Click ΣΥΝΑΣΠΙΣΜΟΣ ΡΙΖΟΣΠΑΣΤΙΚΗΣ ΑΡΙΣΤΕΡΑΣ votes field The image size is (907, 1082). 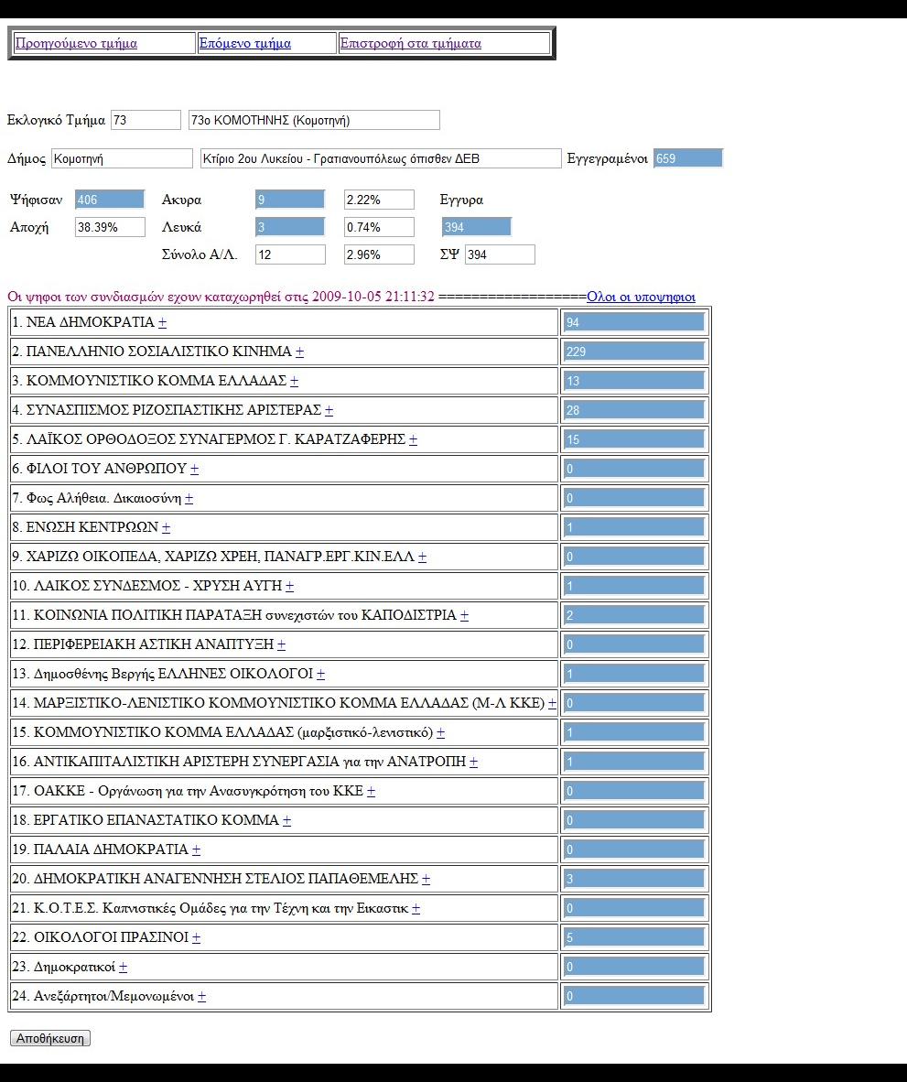point(634,411)
